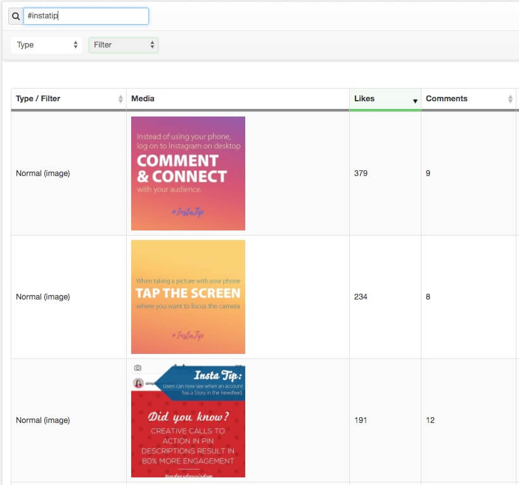Click Normal (image) in the 379-likes row
This screenshot has width=519, height=485.
[x=43, y=173]
